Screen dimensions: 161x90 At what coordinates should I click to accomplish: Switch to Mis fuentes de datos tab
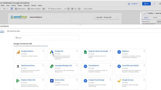coord(14,31)
